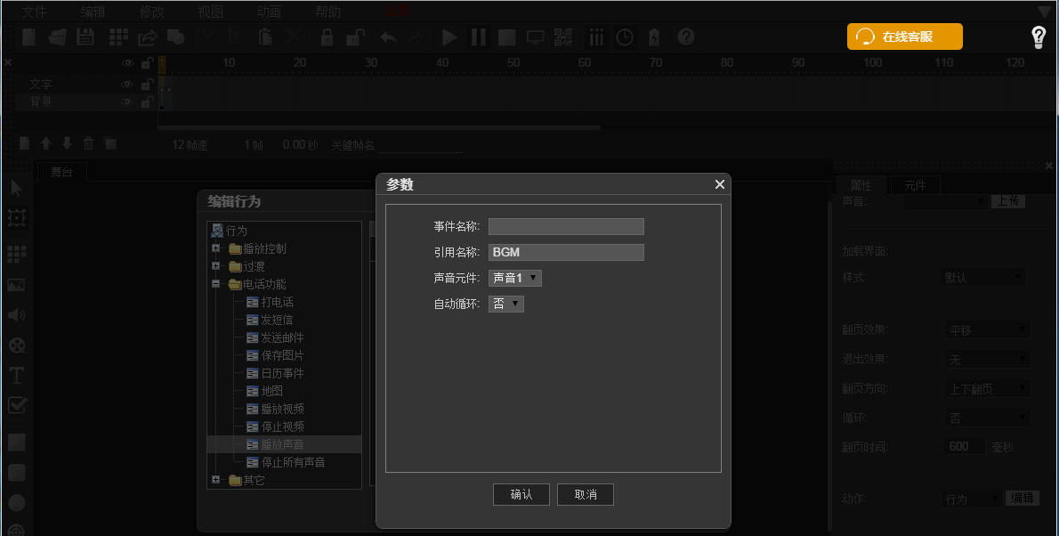Viewport: 1059px width, 536px height.
Task: Open the 声音元件 dropdown showing 声音1
Action: pos(514,277)
